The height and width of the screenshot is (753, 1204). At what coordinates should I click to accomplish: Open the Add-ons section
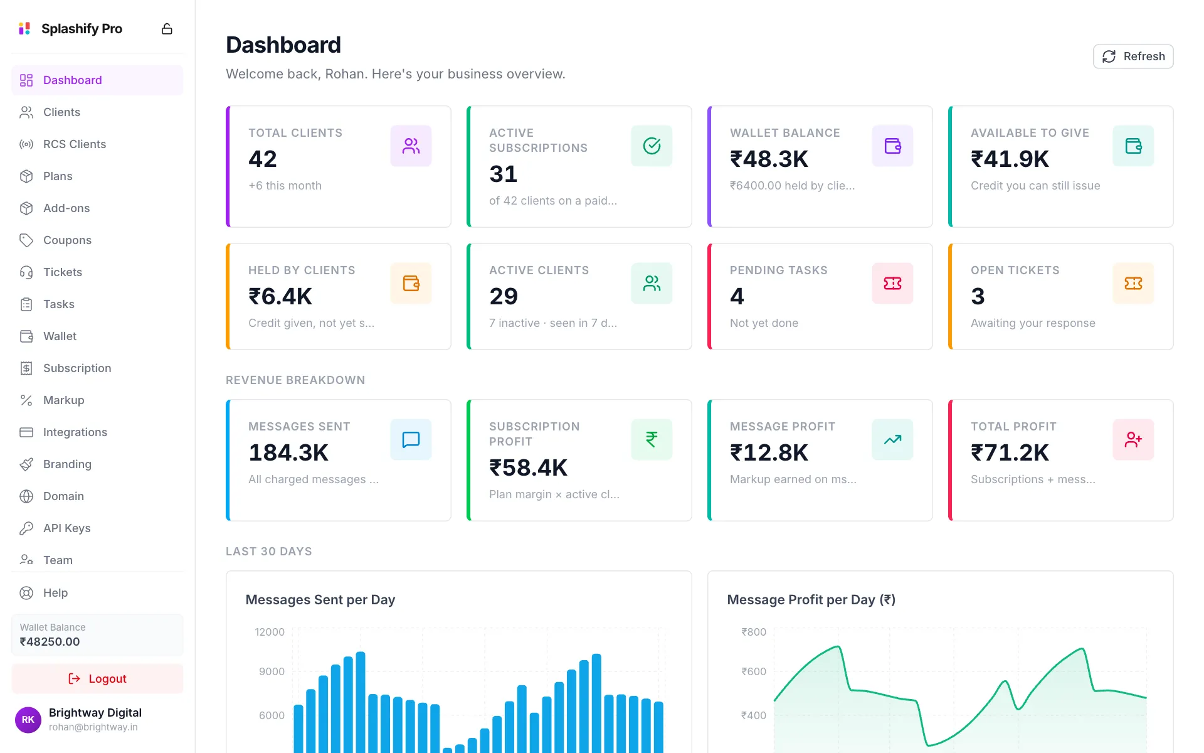tap(97, 208)
